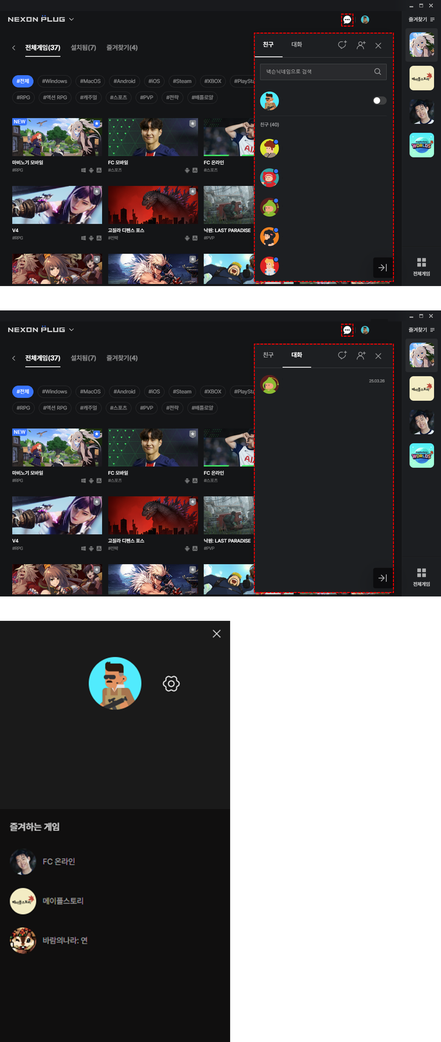The image size is (441, 1042).
Task: Toggle favorite star on 마비노기 모바일
Action: coord(97,124)
